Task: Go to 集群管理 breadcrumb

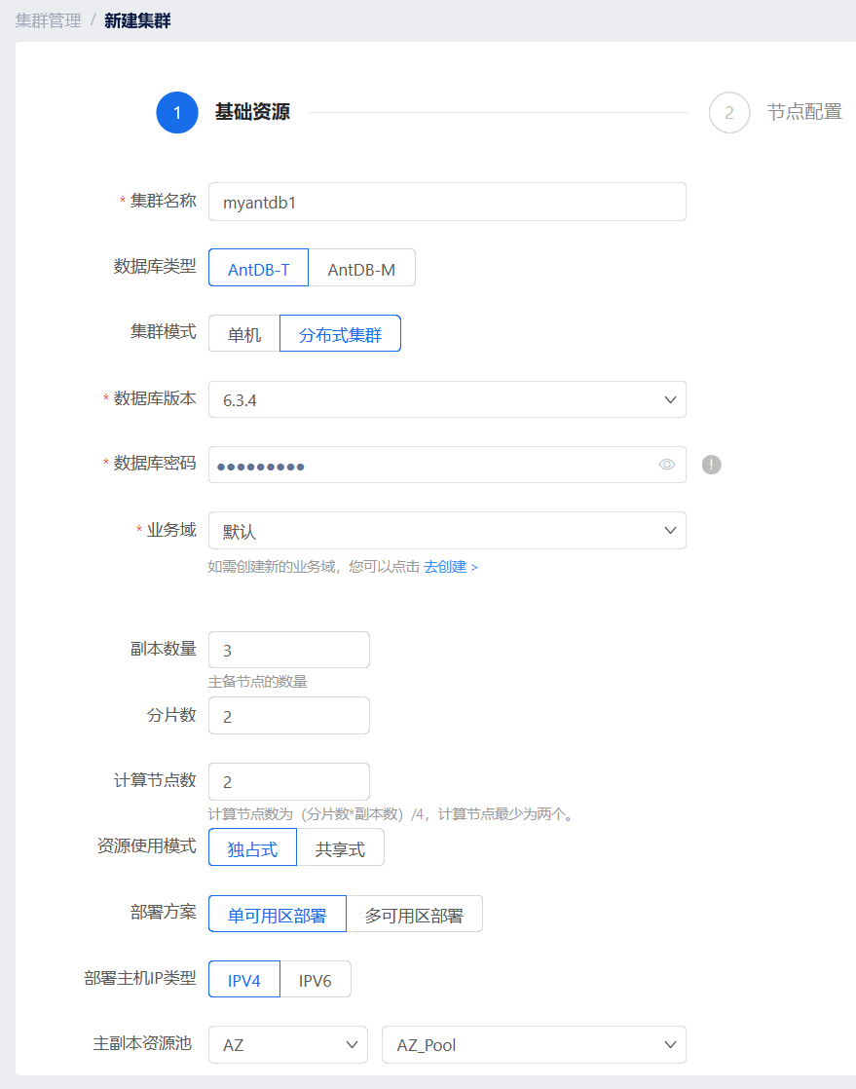Action: [49, 20]
